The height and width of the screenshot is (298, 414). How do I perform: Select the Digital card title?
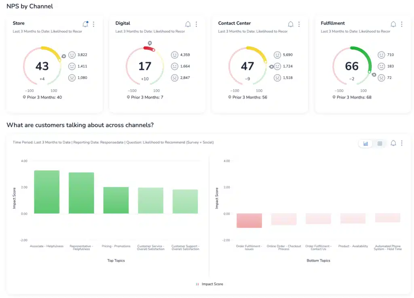[123, 23]
